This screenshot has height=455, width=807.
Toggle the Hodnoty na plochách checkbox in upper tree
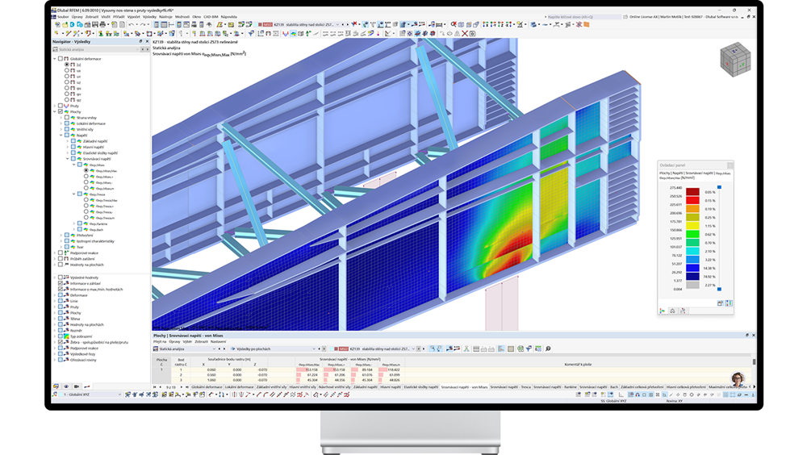[x=61, y=265]
